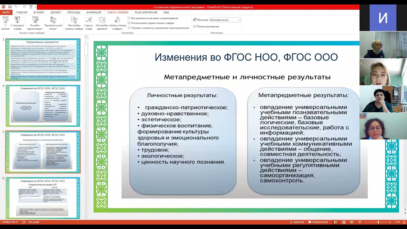
Task: Select the Показ слайдов tab
Action: click(118, 12)
